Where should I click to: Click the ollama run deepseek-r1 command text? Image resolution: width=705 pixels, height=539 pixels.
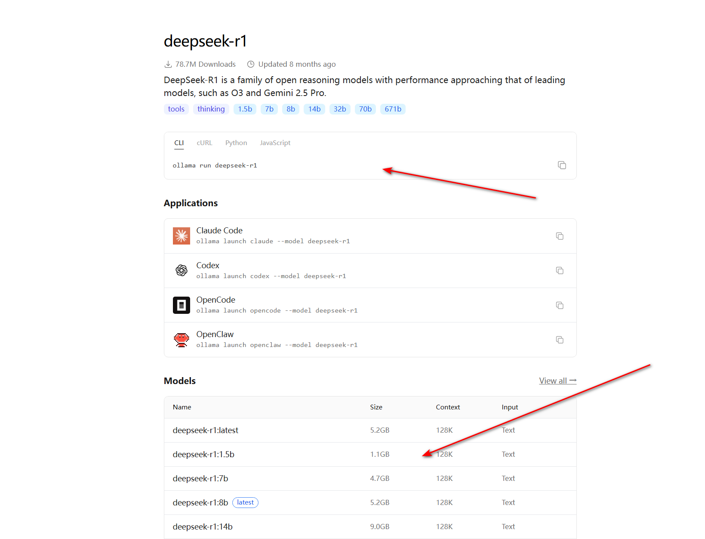(215, 165)
